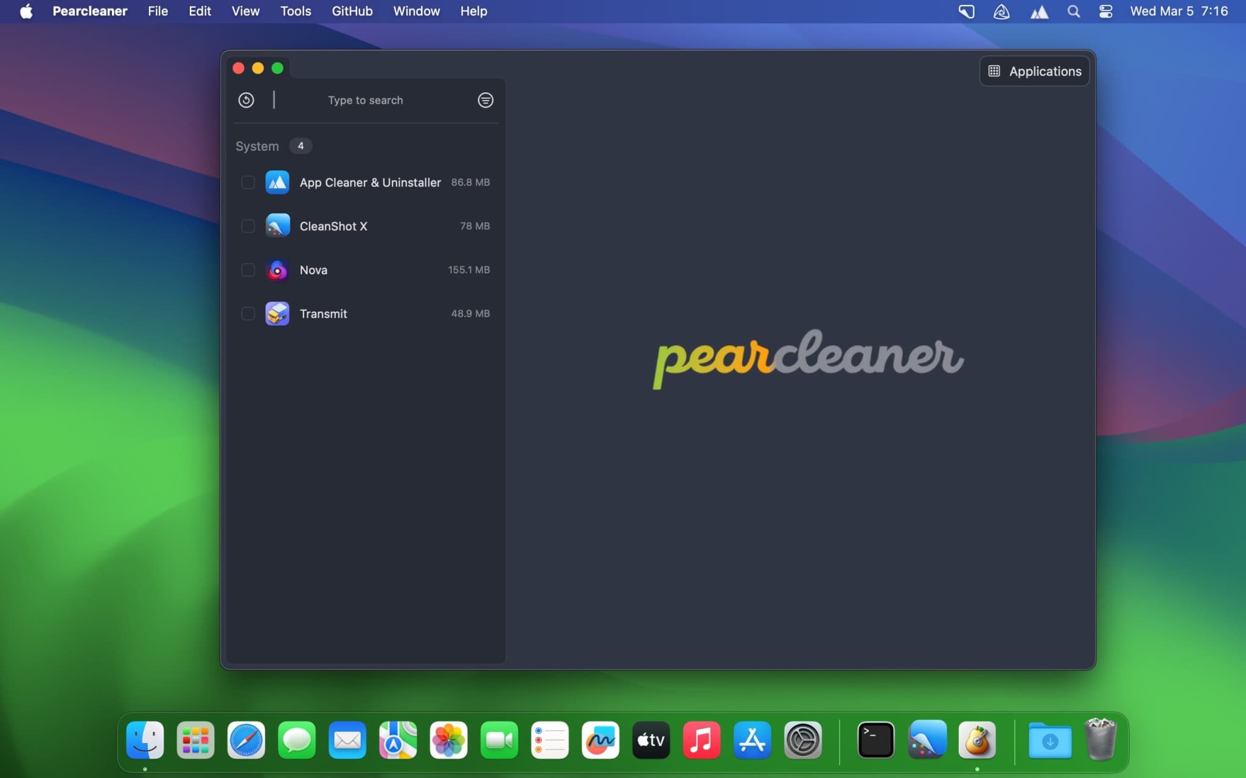Click the 155.1 MB size value
This screenshot has height=778, width=1246.
pos(468,270)
